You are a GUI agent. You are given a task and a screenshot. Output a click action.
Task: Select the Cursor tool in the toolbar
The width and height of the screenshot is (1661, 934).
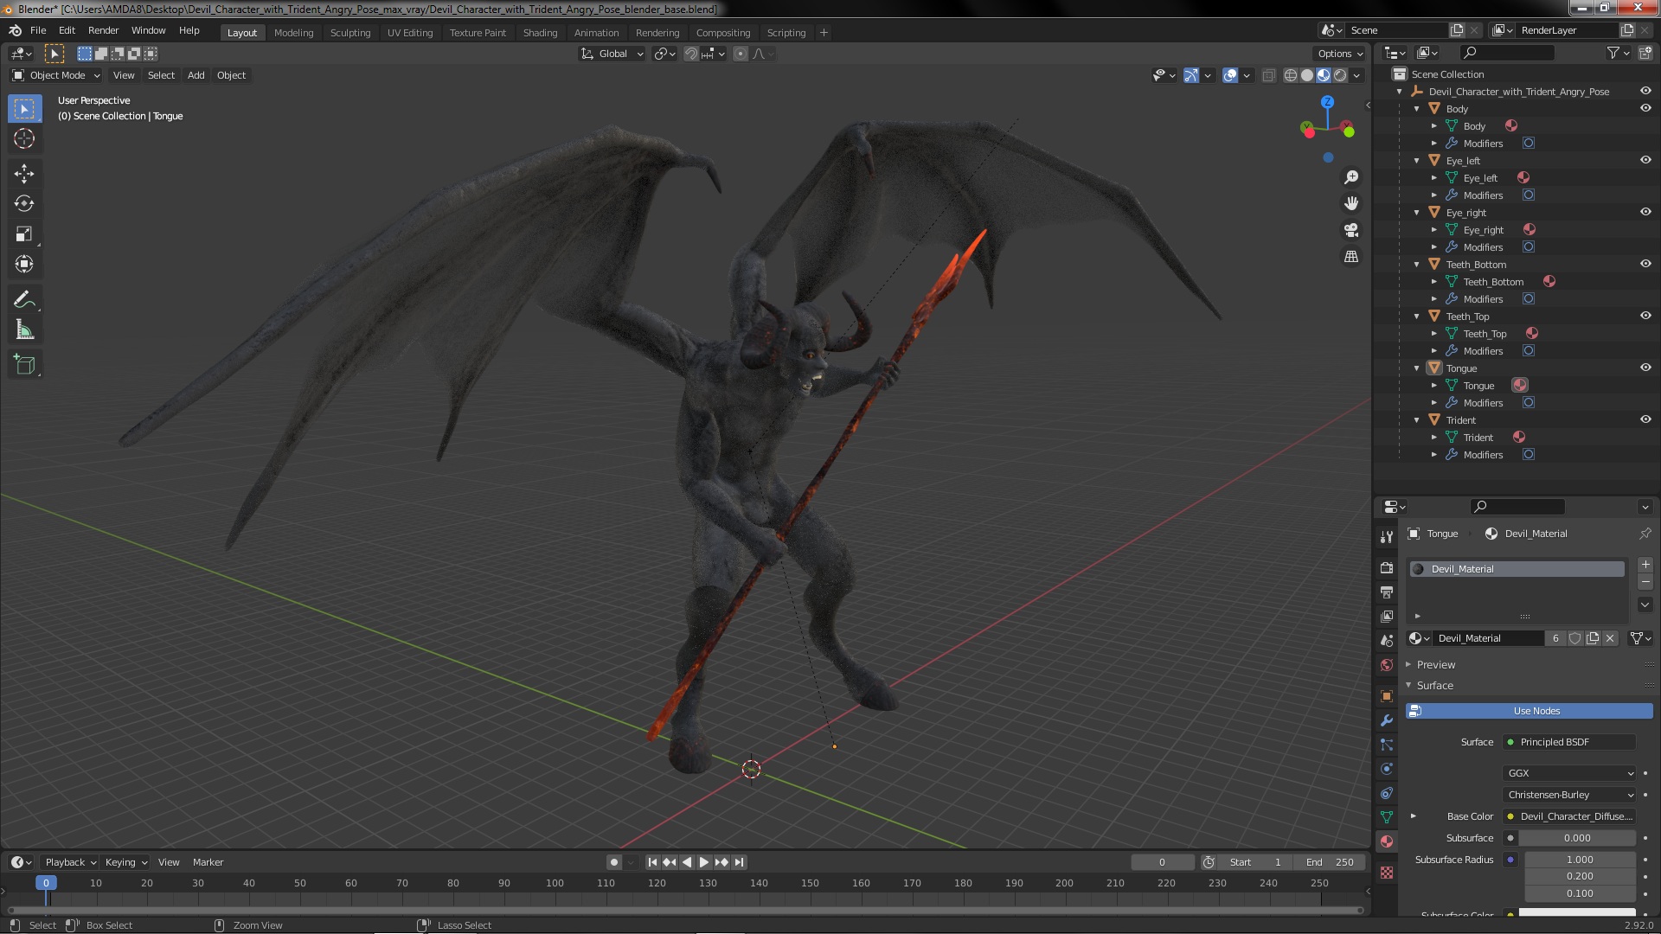tap(24, 138)
